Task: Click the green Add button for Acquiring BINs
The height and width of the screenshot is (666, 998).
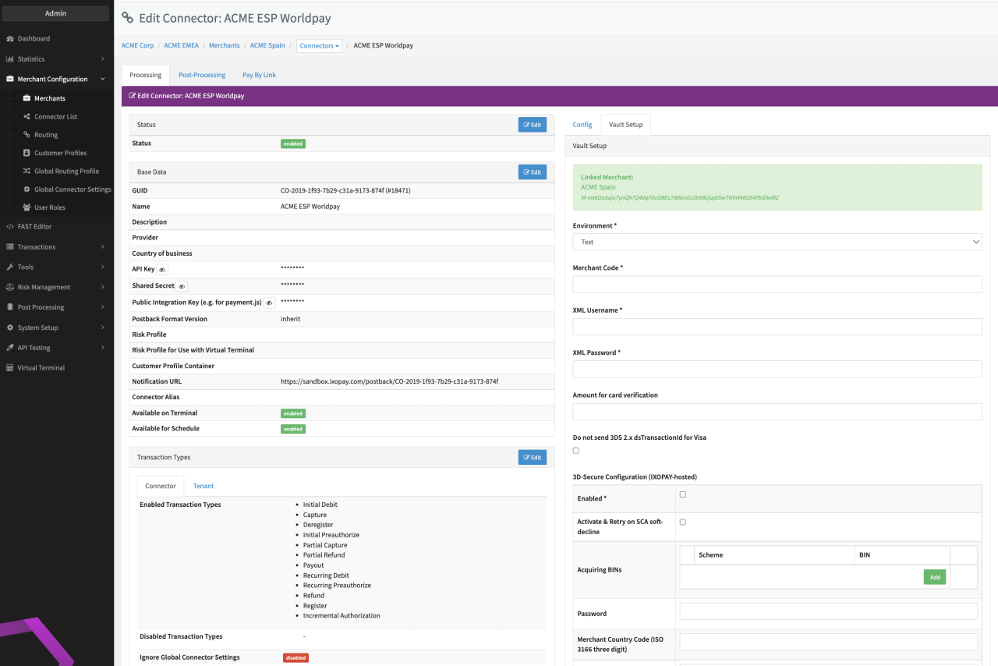Action: (934, 577)
